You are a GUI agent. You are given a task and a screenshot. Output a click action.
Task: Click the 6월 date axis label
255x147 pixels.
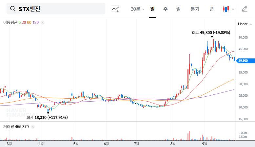point(106,144)
